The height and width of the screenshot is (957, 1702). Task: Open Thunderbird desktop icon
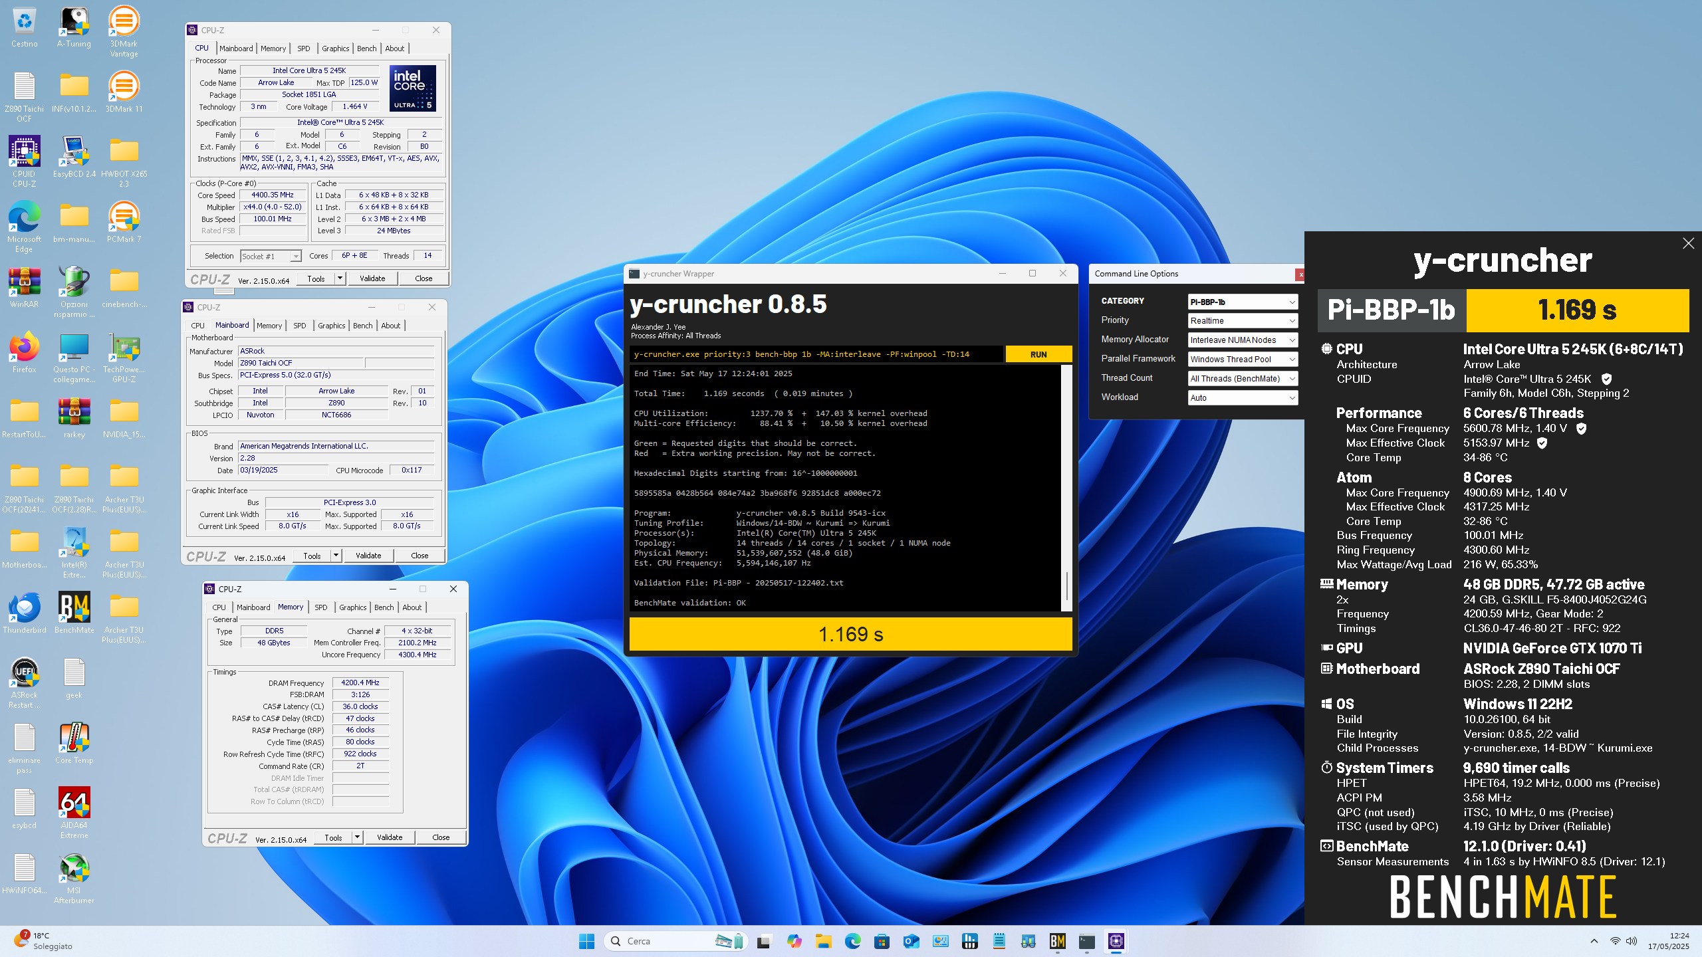click(x=24, y=613)
